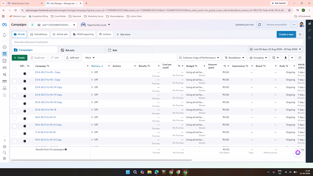Viewport: 313px width, 176px height.
Task: Open the Meta logo home icon
Action: tap(4, 25)
